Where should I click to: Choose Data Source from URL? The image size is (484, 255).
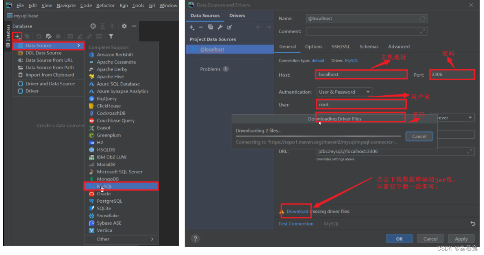[48, 60]
